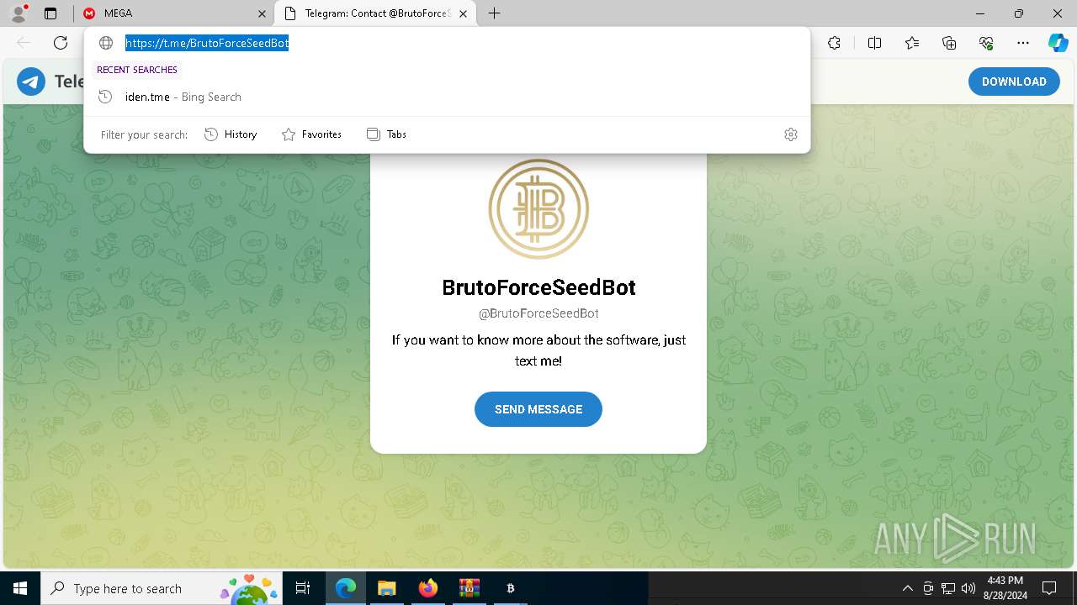This screenshot has width=1077, height=605.
Task: Open the tab actions menu icon
Action: [x=50, y=13]
